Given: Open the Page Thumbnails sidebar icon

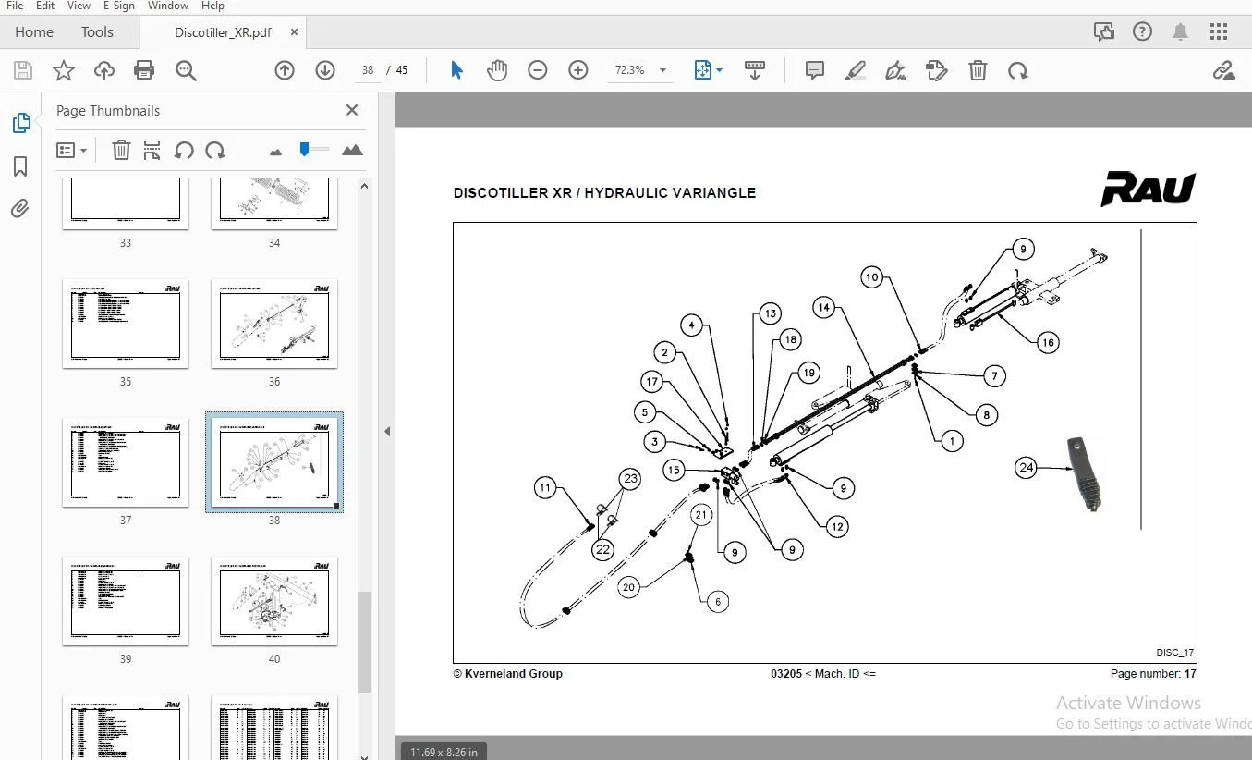Looking at the screenshot, I should pyautogui.click(x=20, y=123).
